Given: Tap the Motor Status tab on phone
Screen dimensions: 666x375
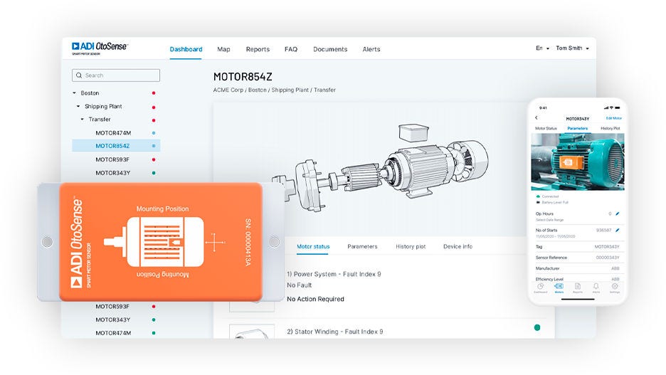Looking at the screenshot, I should point(546,128).
